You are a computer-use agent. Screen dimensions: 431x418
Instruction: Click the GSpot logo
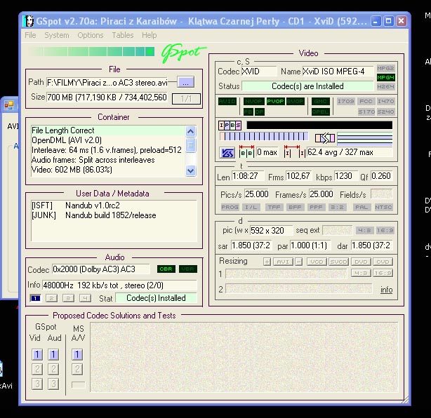[183, 53]
